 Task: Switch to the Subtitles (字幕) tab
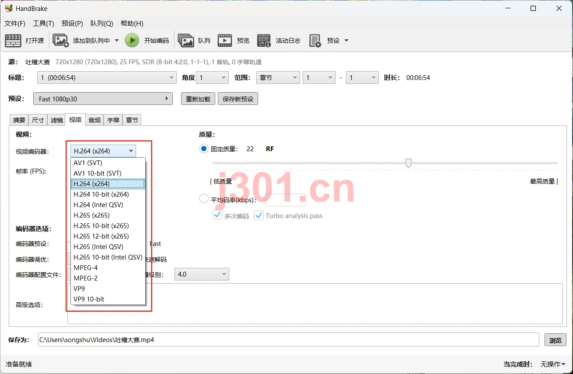(113, 120)
